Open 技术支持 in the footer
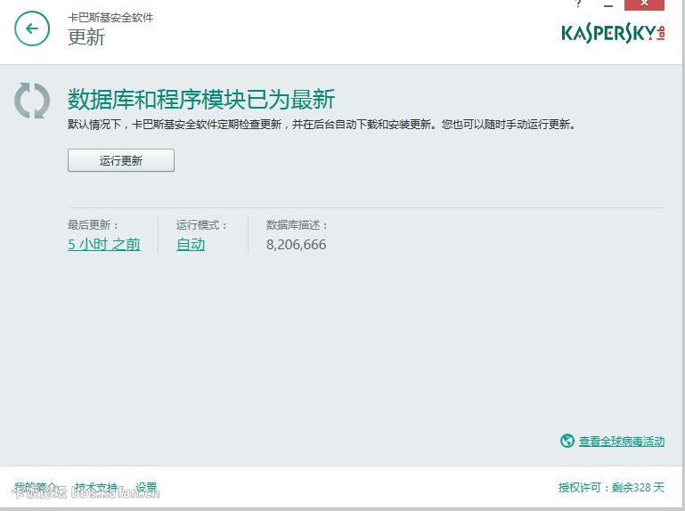 96,487
